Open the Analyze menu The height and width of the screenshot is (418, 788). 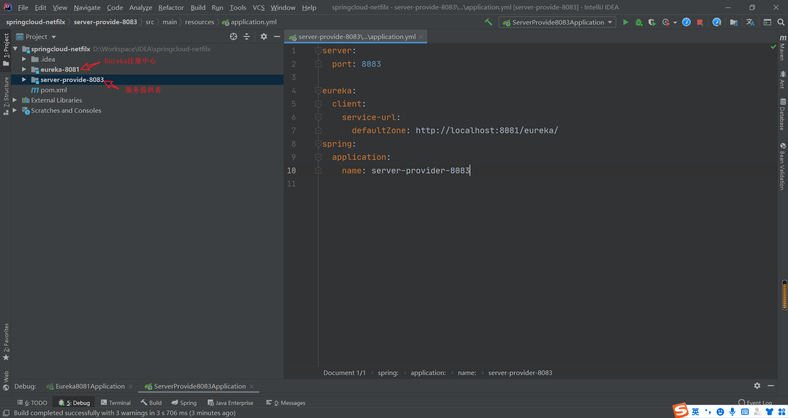click(140, 7)
